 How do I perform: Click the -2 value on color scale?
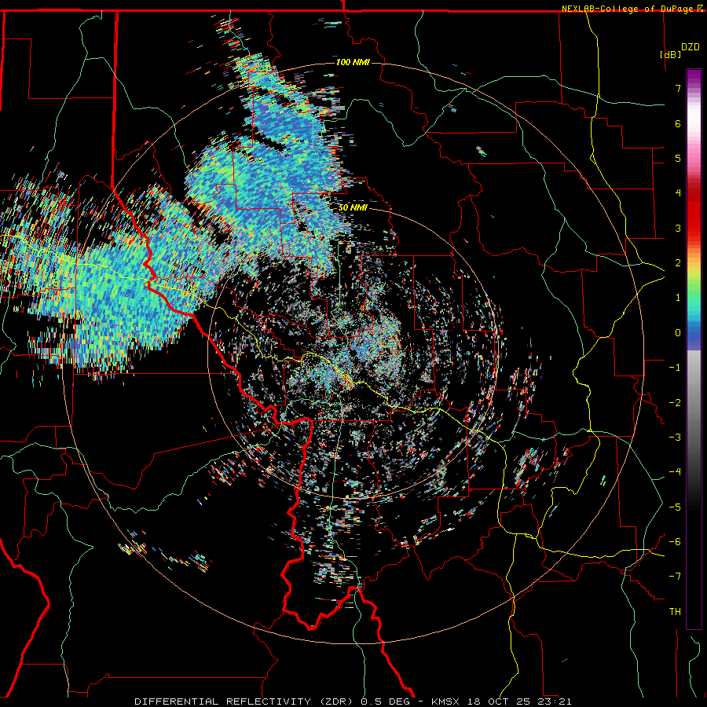click(675, 403)
